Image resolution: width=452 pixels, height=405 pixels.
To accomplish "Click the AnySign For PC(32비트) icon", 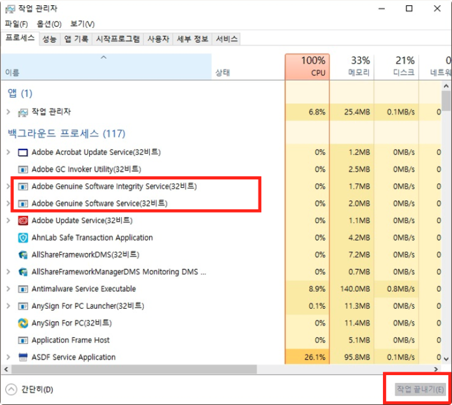I will coord(23,323).
